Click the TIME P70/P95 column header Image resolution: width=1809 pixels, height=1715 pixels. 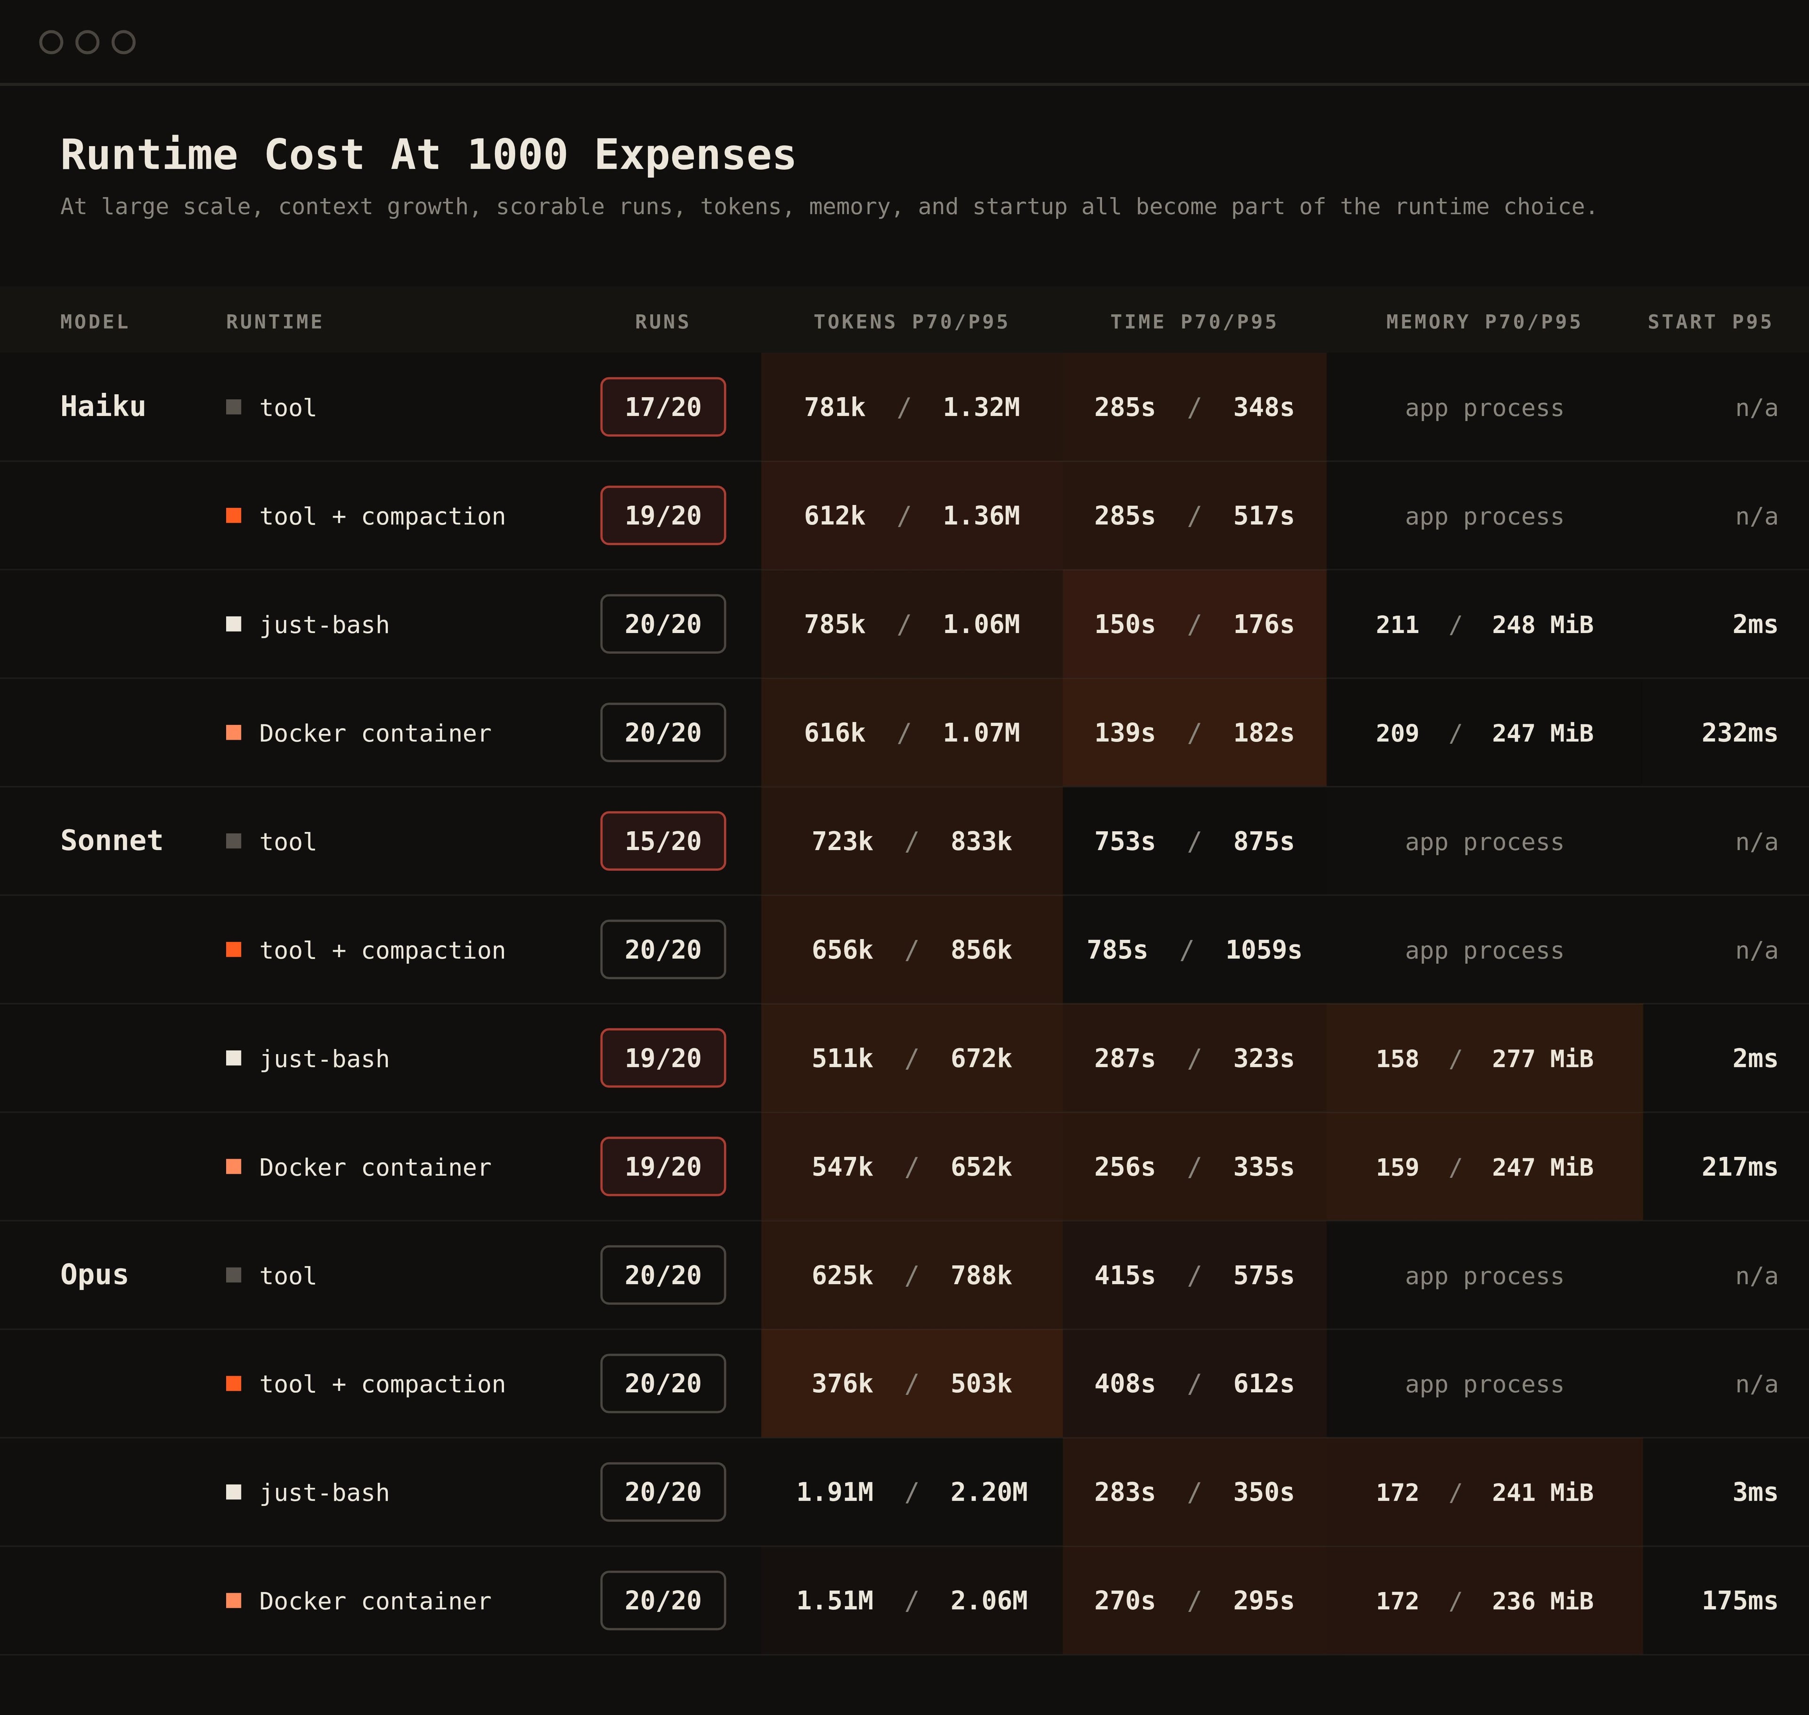tap(1194, 322)
